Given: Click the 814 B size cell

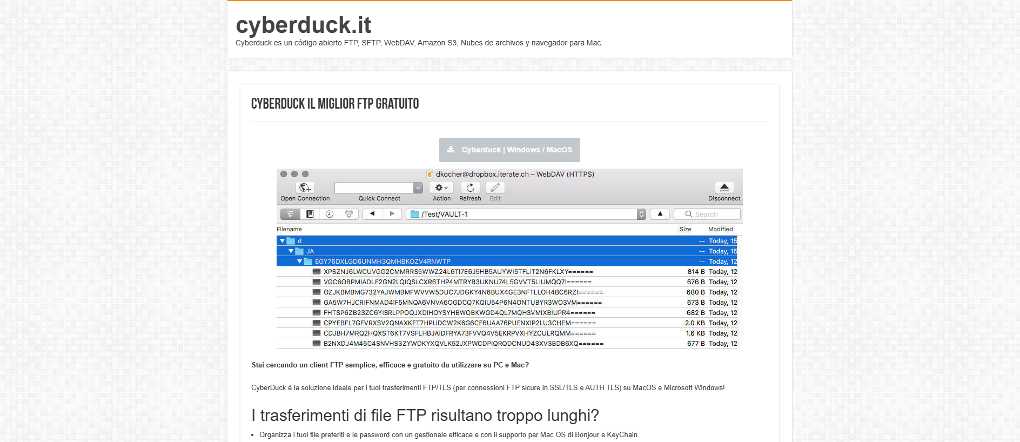Looking at the screenshot, I should pyautogui.click(x=696, y=272).
